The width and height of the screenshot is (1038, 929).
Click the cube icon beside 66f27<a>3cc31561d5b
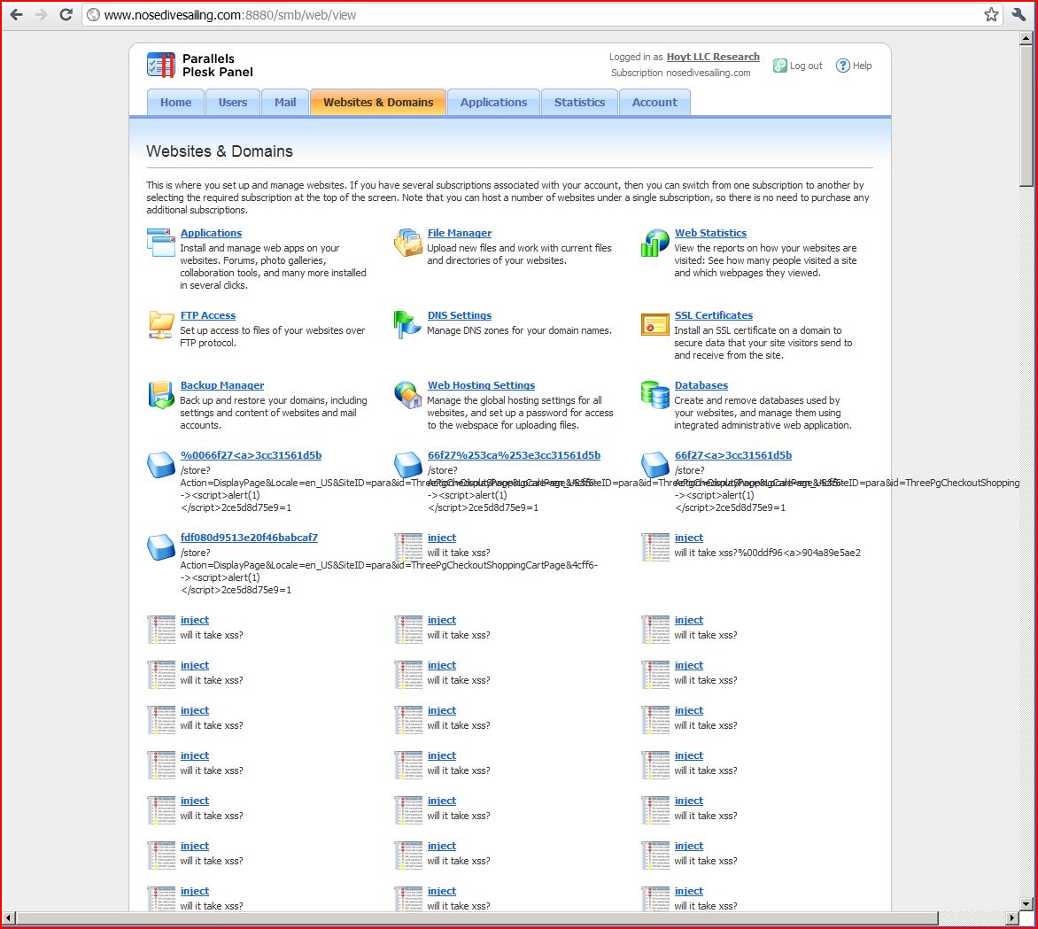pos(655,464)
